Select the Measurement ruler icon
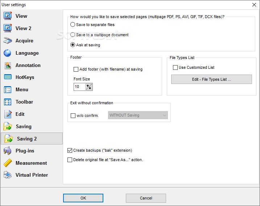260x206 pixels. 8,163
